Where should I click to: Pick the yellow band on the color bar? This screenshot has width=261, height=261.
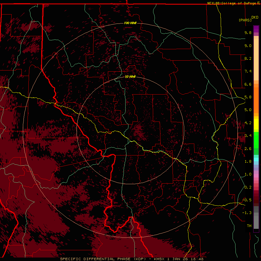tap(256, 124)
